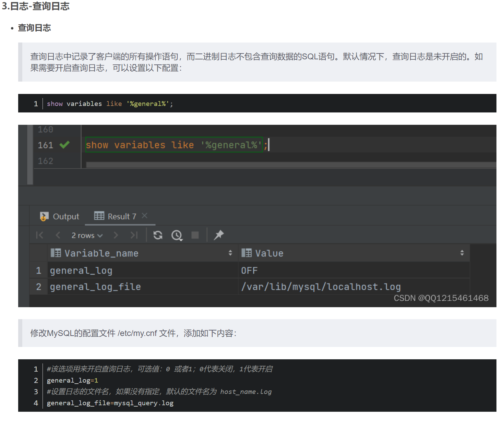Click the comment about host_name.log default
504x421 pixels.
(x=159, y=392)
